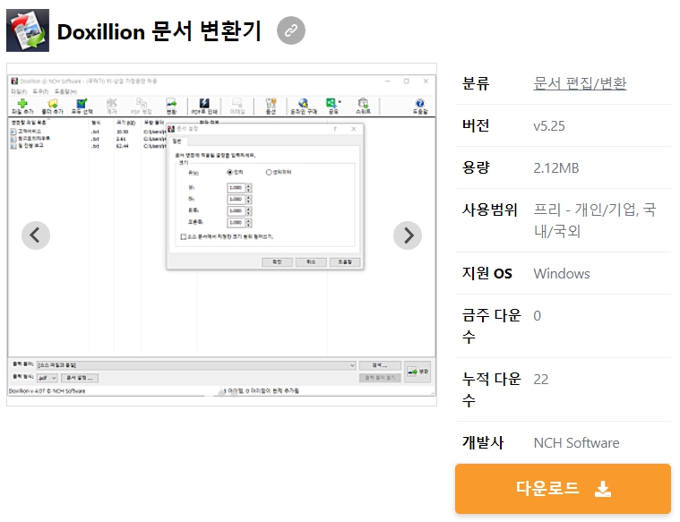
Task: Open the 파일 menu in Doxillion window
Action: [19, 91]
